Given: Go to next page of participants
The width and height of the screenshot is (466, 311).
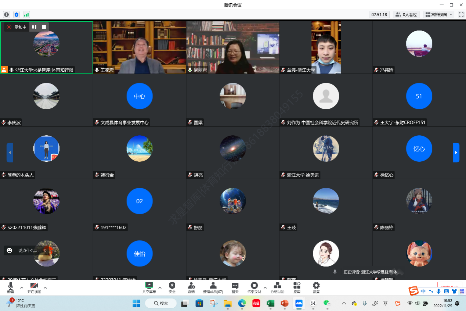Looking at the screenshot, I should tap(456, 153).
